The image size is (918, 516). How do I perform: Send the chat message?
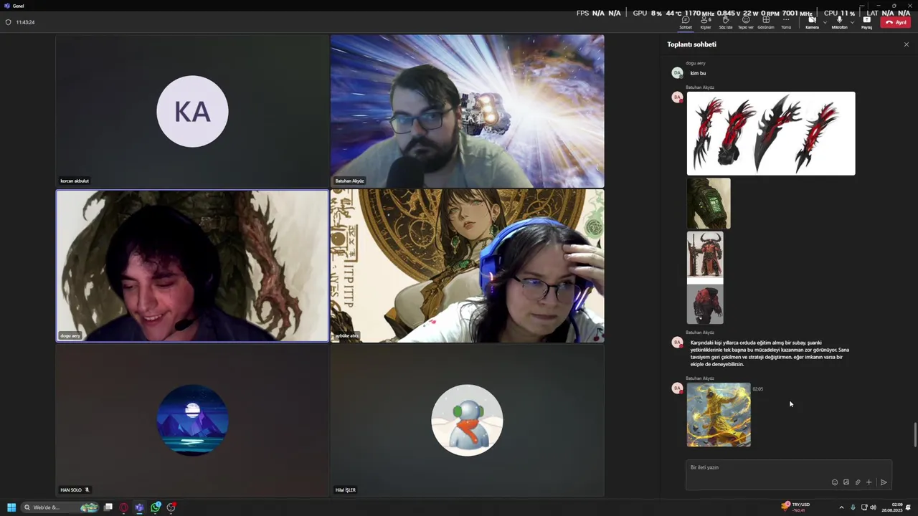tap(884, 482)
